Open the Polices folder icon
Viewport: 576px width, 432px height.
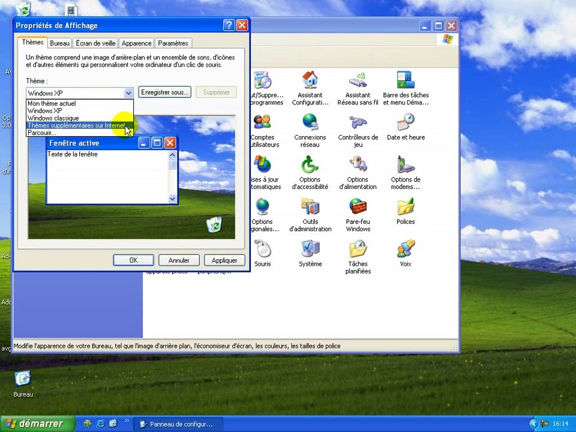[406, 208]
